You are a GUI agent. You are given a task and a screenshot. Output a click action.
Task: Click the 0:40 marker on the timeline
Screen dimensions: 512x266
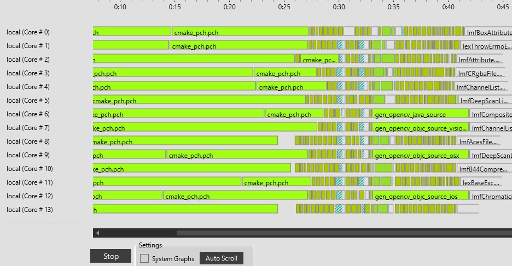coord(449,7)
